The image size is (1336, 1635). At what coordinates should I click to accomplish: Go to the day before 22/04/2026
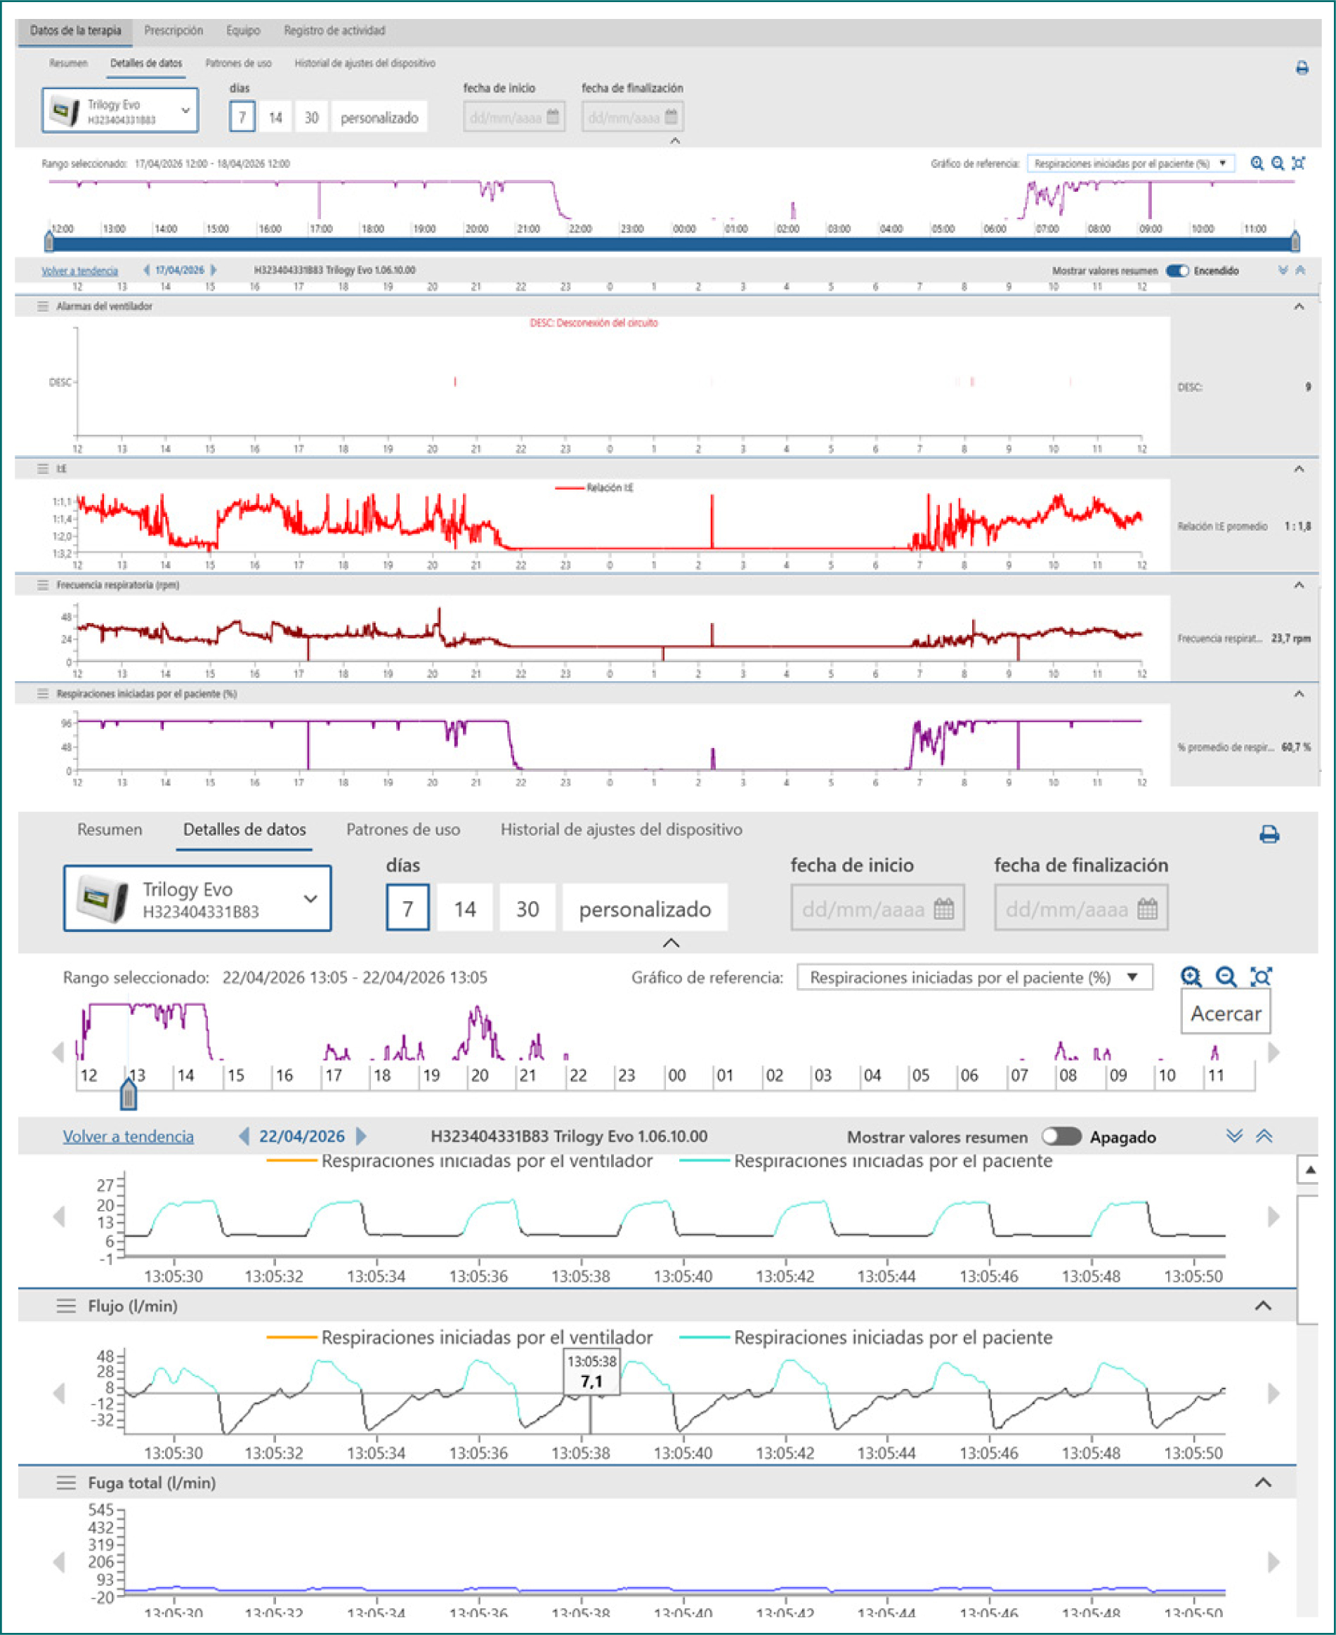click(x=244, y=1136)
